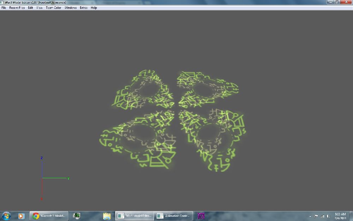
Task: Open Windows Explorer folder icon in taskbar
Action: [107, 216]
